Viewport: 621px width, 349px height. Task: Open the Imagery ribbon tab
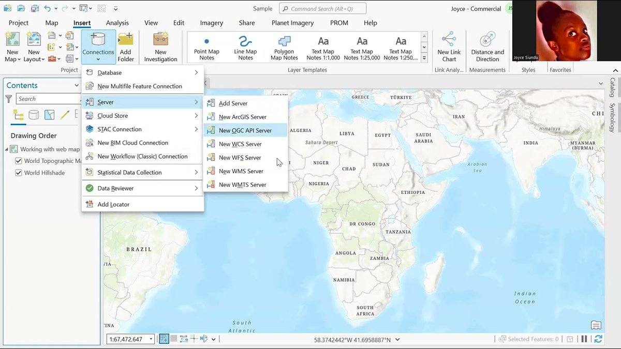pos(212,23)
